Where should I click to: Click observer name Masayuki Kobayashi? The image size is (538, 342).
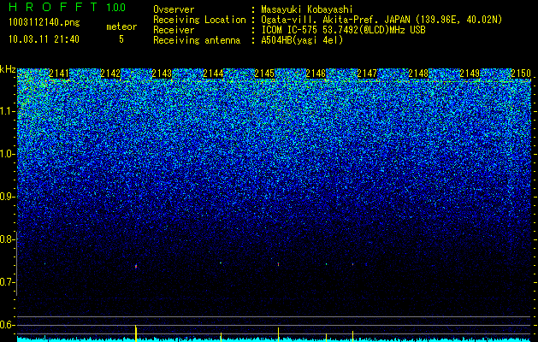(x=307, y=9)
